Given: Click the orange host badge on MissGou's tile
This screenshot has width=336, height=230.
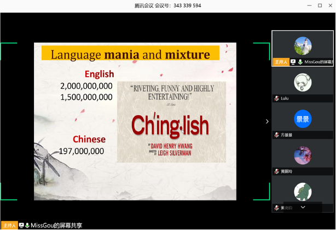Looking at the screenshot, I should click(281, 62).
